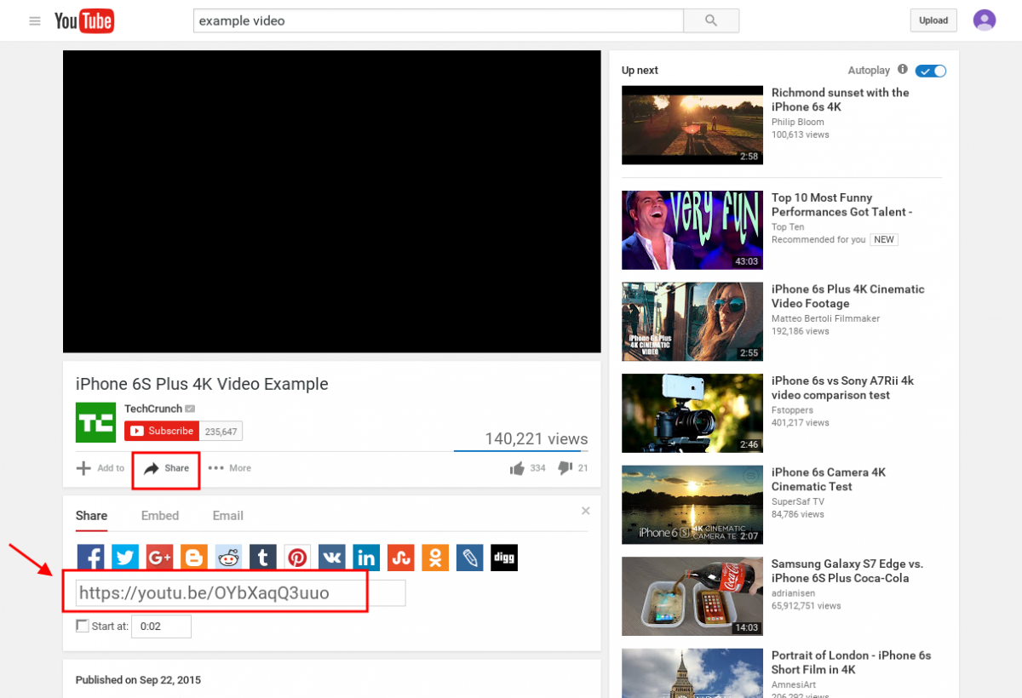Click the Start at time field
The height and width of the screenshot is (698, 1022).
pos(161,626)
